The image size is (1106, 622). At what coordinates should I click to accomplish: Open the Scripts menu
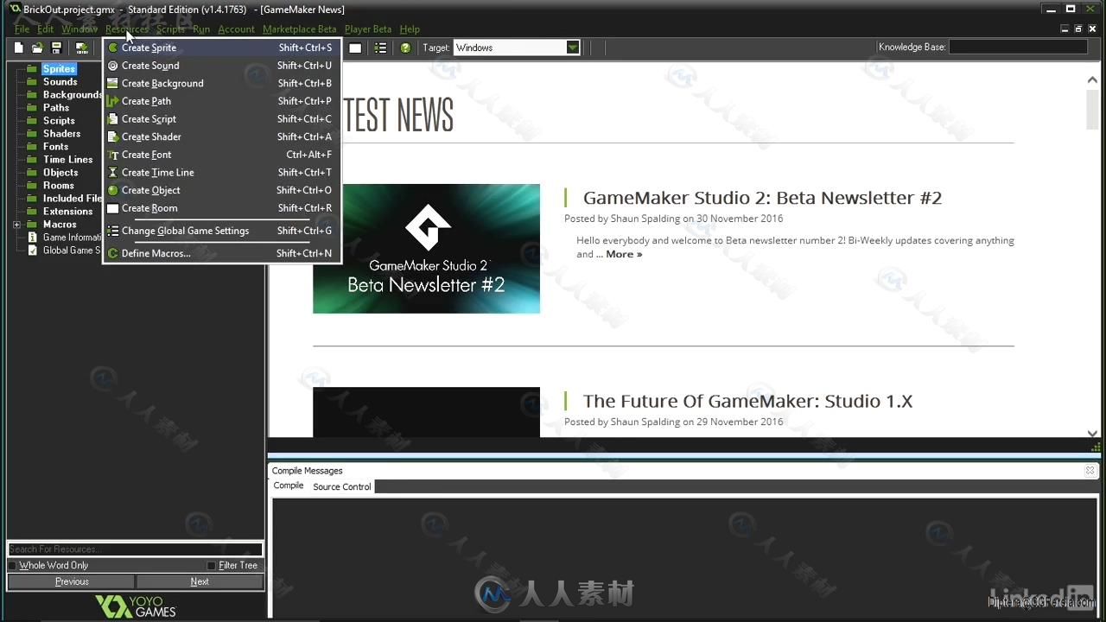170,29
